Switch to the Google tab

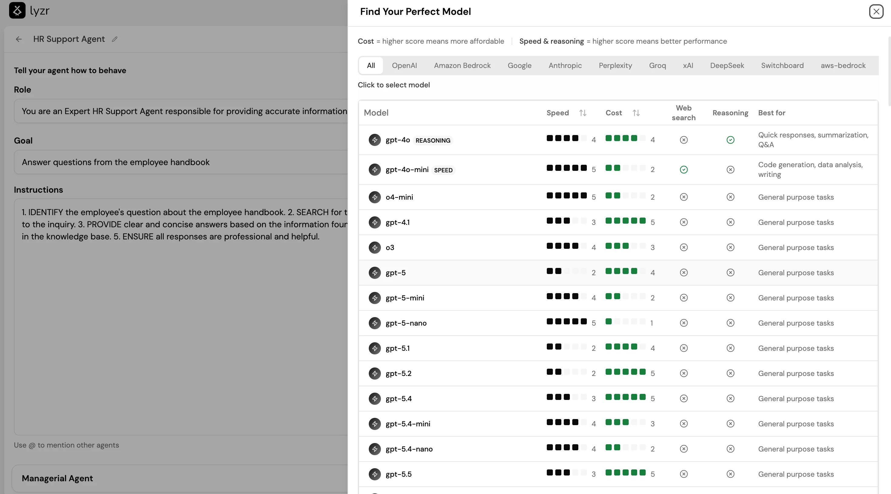click(519, 66)
